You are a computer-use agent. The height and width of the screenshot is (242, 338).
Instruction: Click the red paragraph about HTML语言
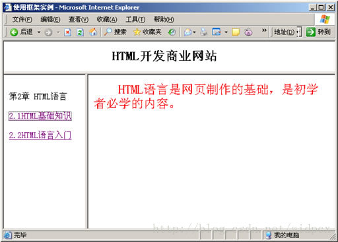click(x=206, y=97)
